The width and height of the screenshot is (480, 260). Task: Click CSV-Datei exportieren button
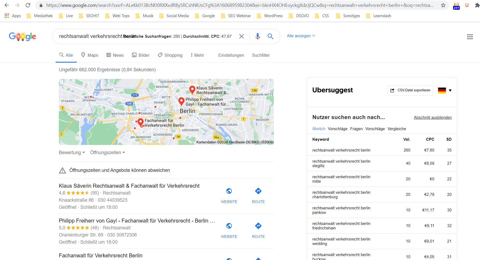pos(410,90)
